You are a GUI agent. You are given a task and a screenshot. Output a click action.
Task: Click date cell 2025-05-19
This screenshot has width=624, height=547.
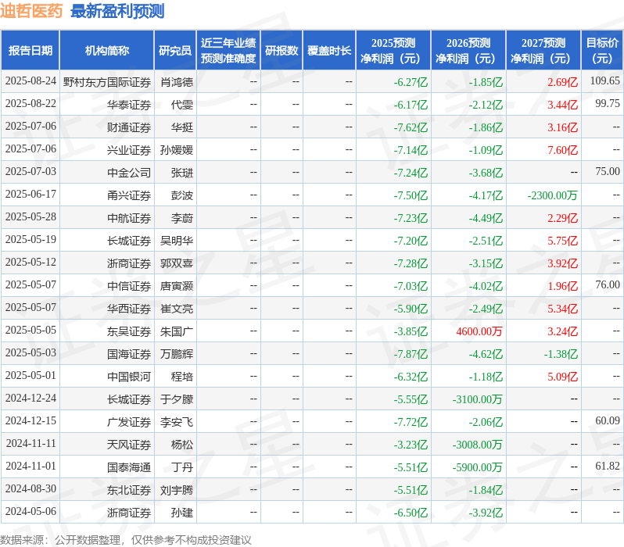[x=30, y=239]
